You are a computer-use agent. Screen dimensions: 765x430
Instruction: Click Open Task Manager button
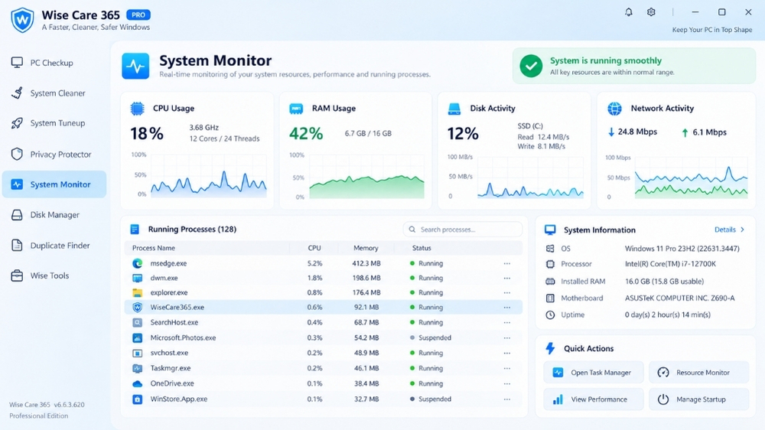[594, 373]
